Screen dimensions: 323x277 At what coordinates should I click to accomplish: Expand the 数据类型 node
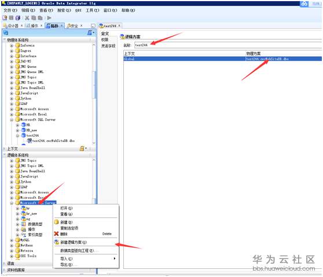click(x=18, y=224)
